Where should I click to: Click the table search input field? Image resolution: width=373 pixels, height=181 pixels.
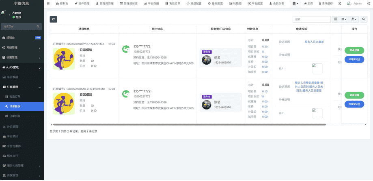(x=311, y=19)
